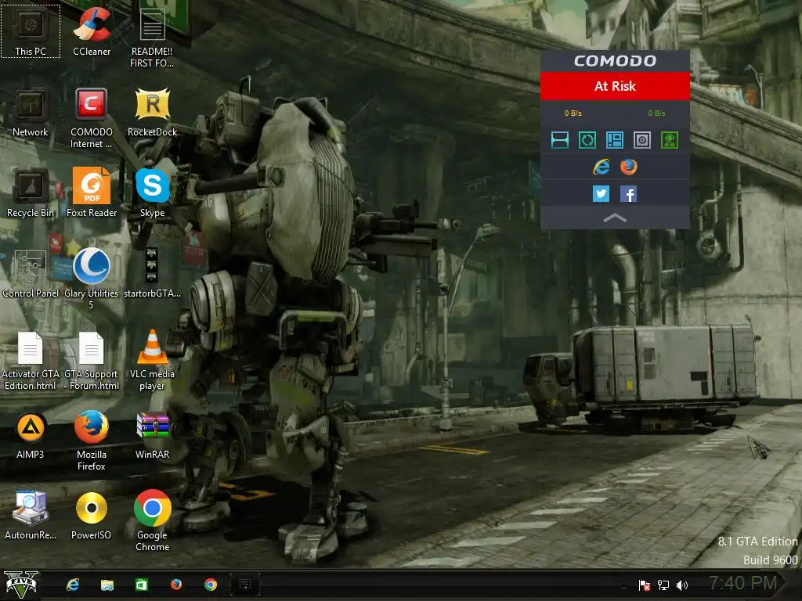This screenshot has width=802, height=601.
Task: Click the green support agent icon in COMODO widget
Action: [670, 140]
